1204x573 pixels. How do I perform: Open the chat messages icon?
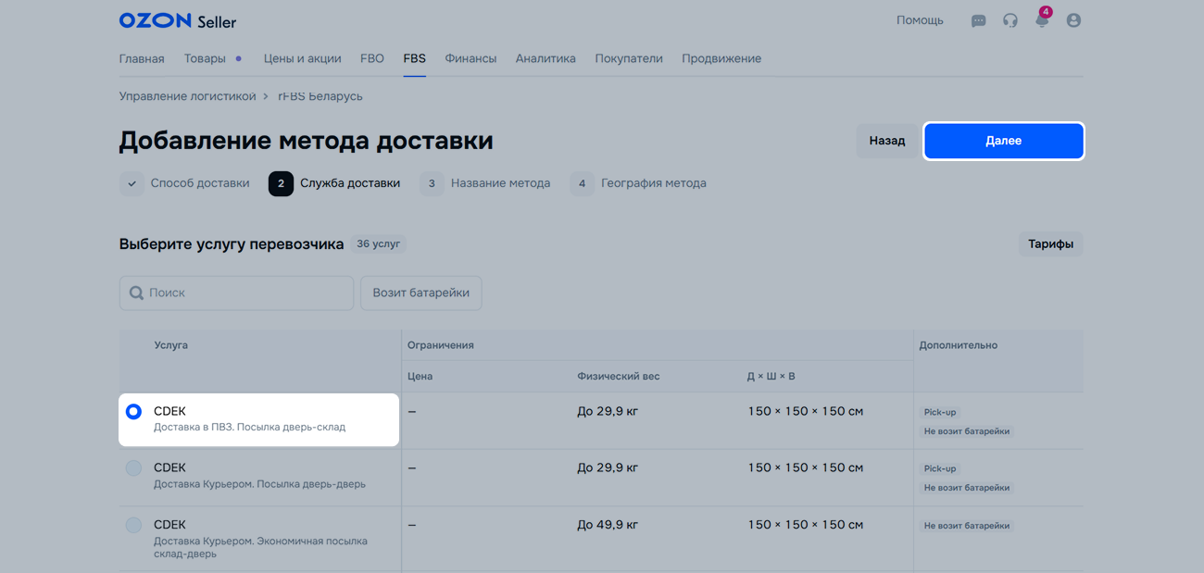[978, 20]
